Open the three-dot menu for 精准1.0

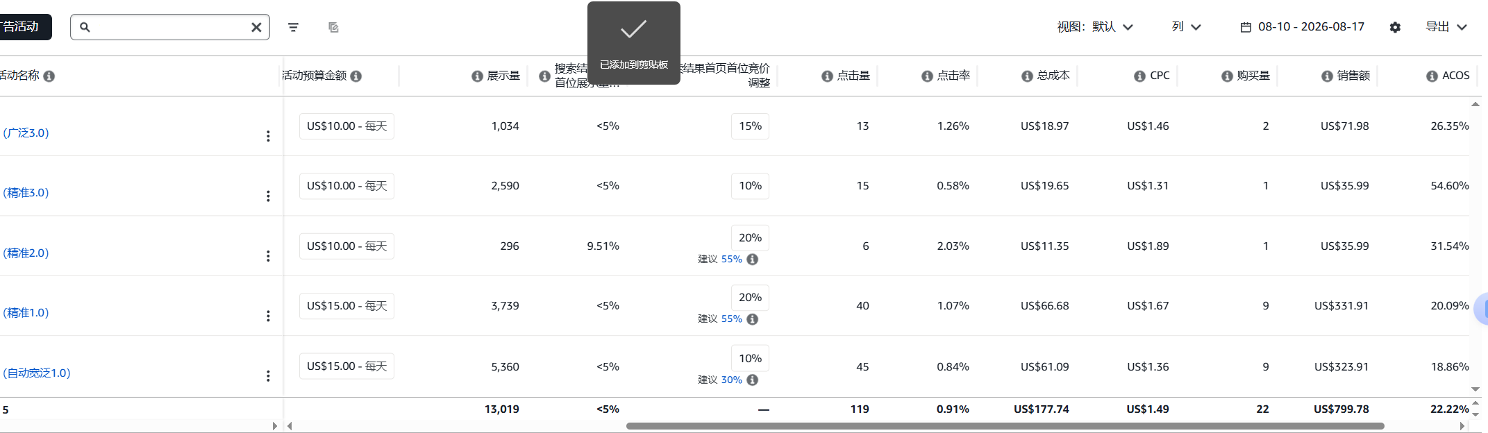pos(268,316)
